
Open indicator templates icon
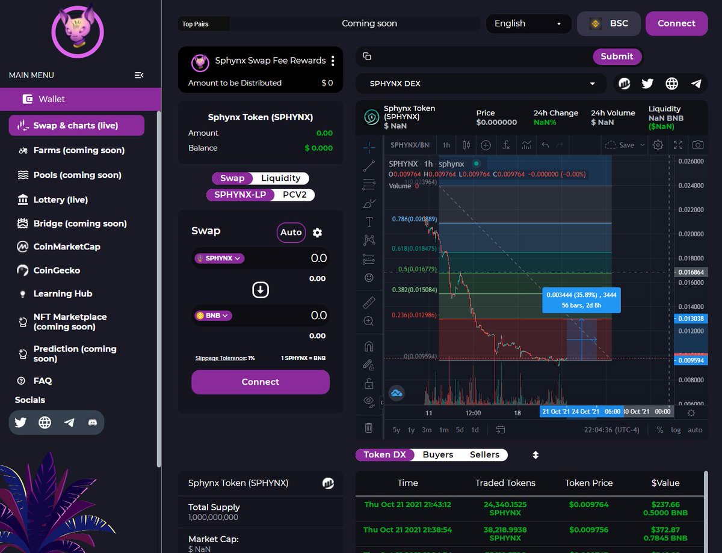[x=526, y=145]
